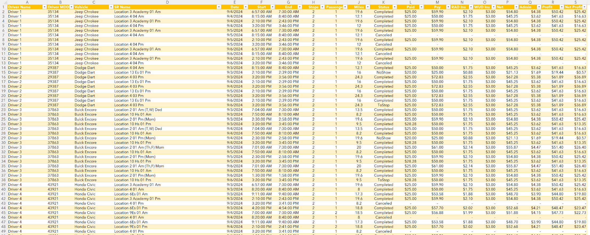The height and width of the screenshot is (235, 590).
Task: Select the 'Location 6Es 01 Pm' cell
Action: [x=167, y=208]
